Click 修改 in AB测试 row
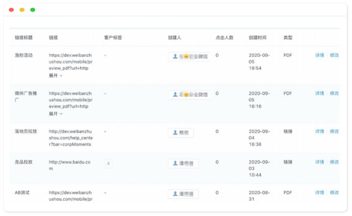 point(334,193)
